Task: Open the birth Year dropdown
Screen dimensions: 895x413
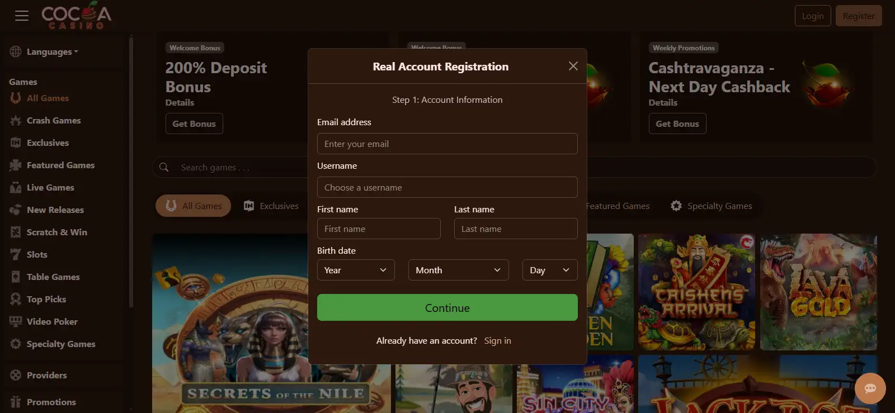Action: [356, 270]
